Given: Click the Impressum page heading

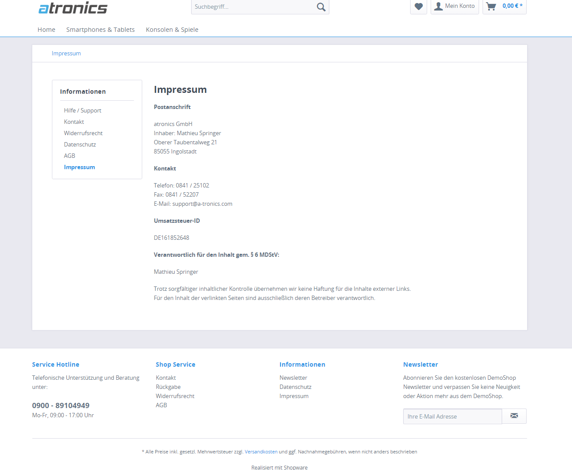Looking at the screenshot, I should click(x=180, y=90).
